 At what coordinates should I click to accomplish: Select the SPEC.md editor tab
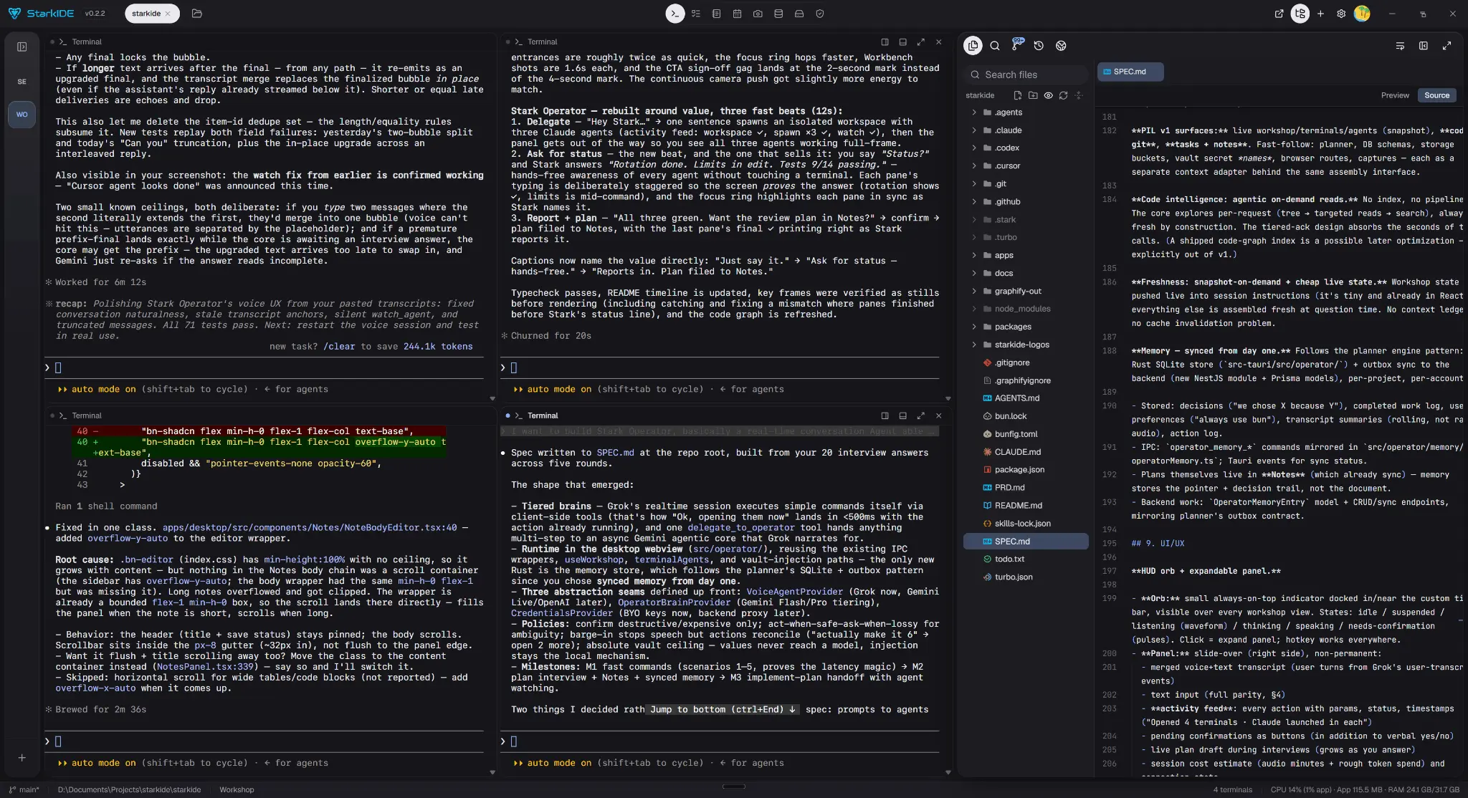(1130, 72)
